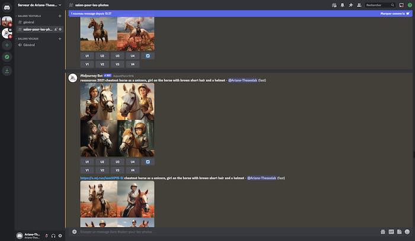
Task: Create channel in Salons Vocaux
Action: tap(60, 38)
